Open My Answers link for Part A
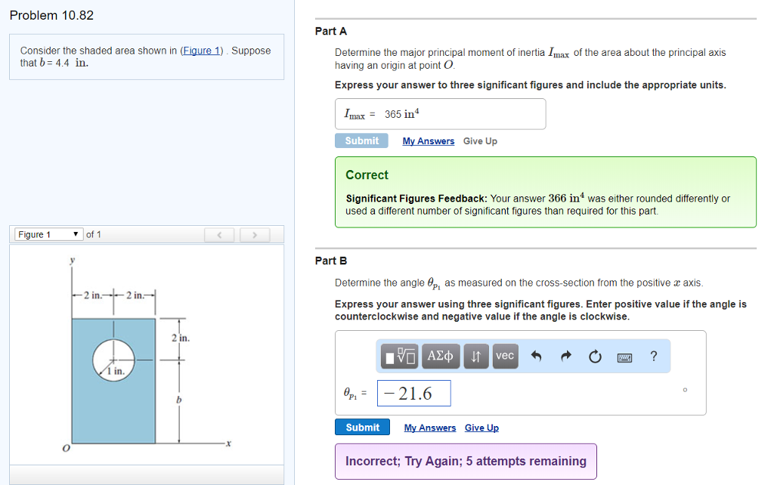This screenshot has width=774, height=485. point(429,141)
